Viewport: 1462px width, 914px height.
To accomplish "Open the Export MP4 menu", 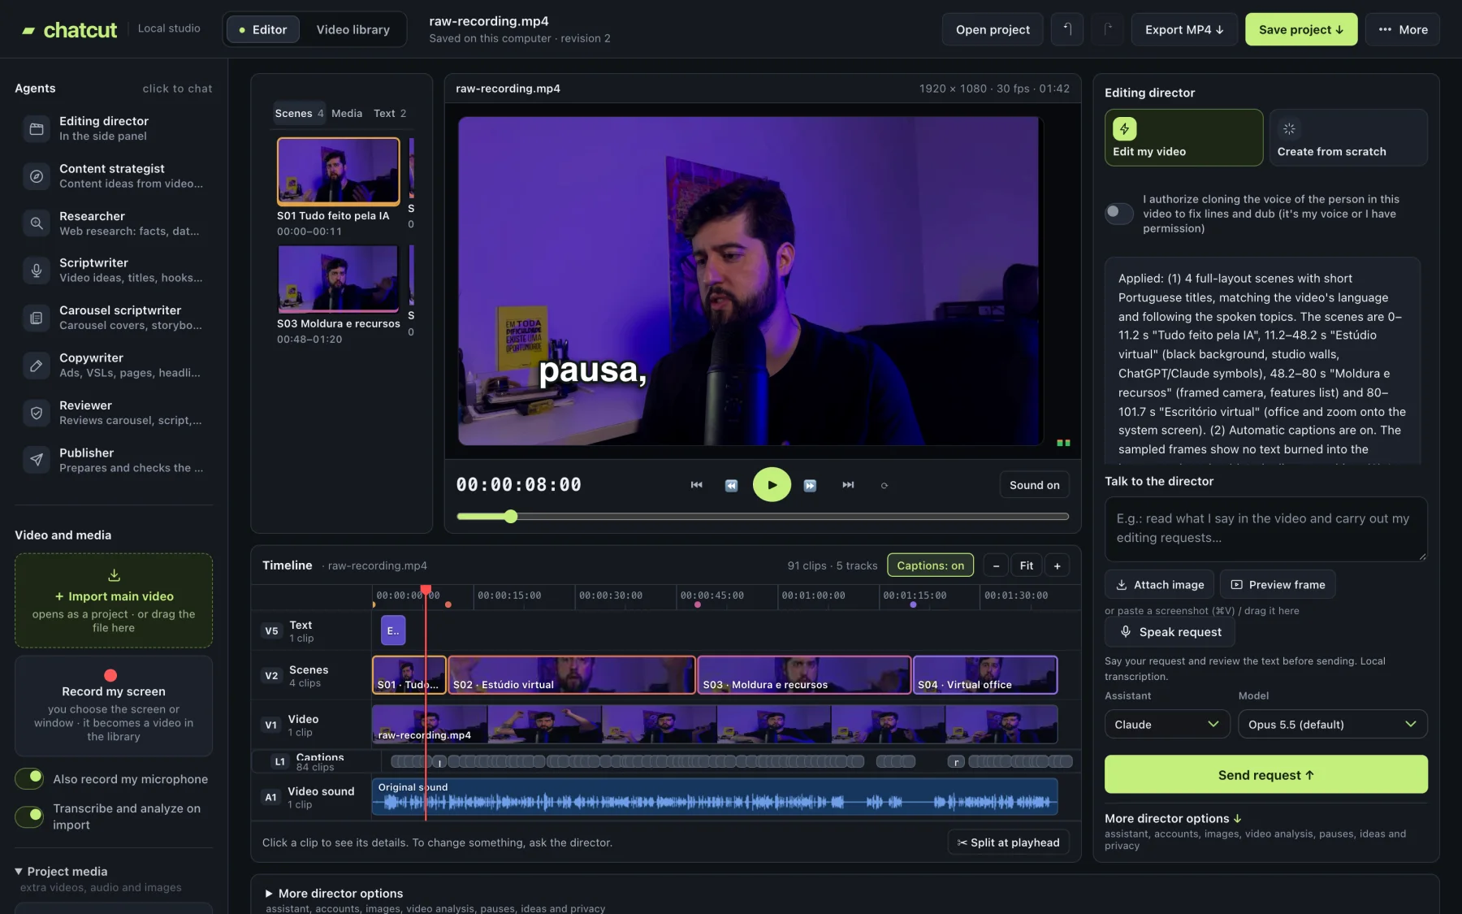I will (1184, 29).
